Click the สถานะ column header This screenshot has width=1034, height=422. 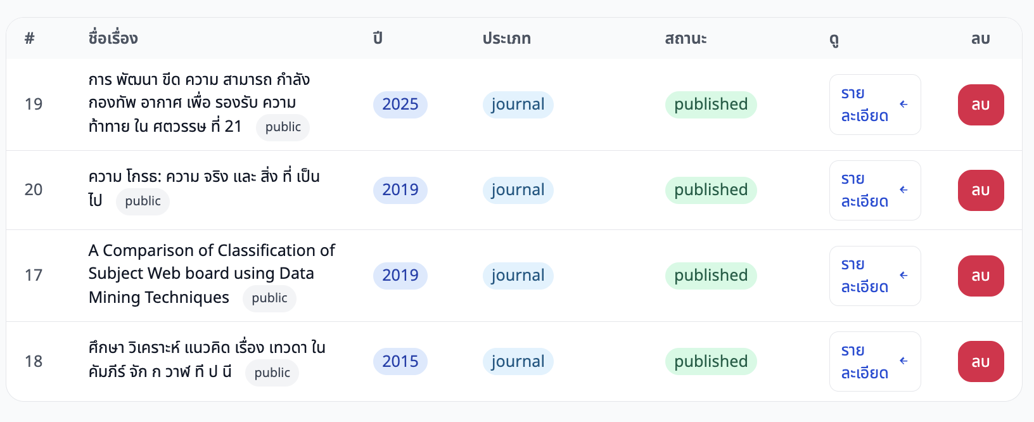click(686, 39)
